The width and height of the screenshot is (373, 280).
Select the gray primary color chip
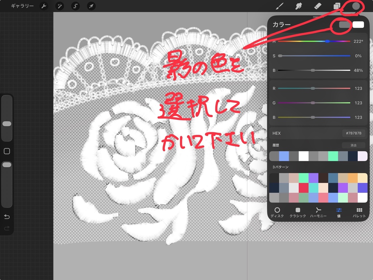coord(345,24)
